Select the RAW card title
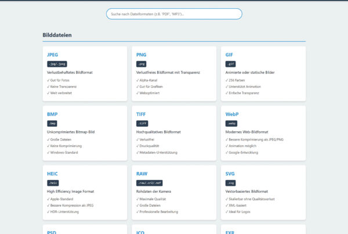The height and width of the screenshot is (234, 348). 142,174
